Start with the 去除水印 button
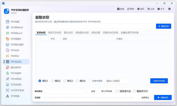The width and height of the screenshot is (177, 106). pyautogui.click(x=163, y=98)
